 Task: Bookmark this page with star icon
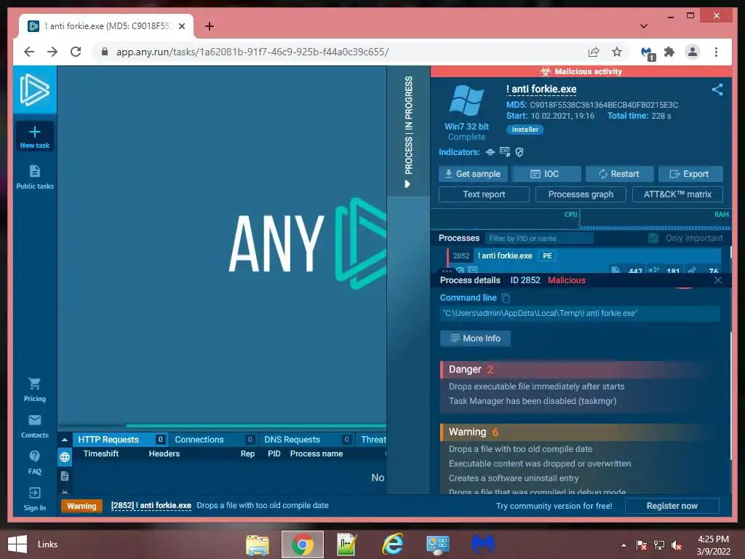pyautogui.click(x=617, y=52)
